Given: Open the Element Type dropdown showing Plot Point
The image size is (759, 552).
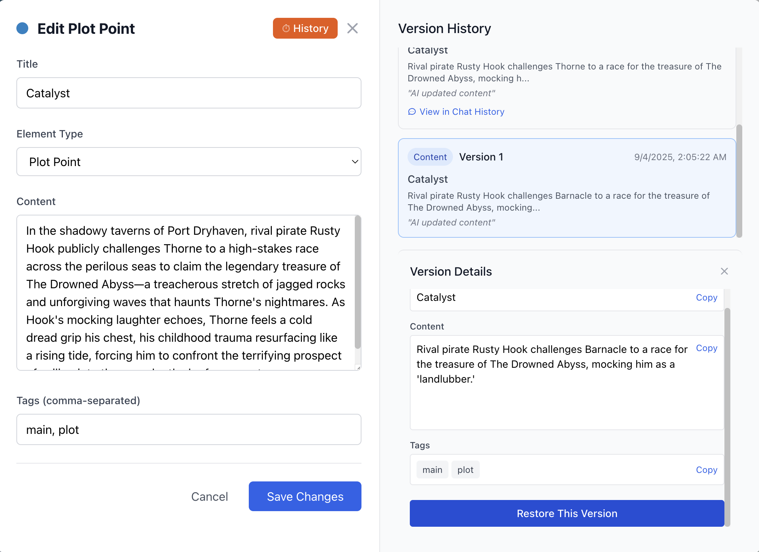Looking at the screenshot, I should 189,162.
